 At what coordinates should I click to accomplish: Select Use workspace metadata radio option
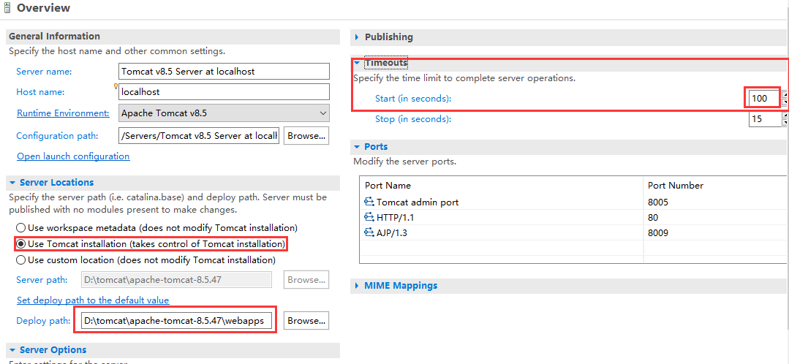coord(21,228)
